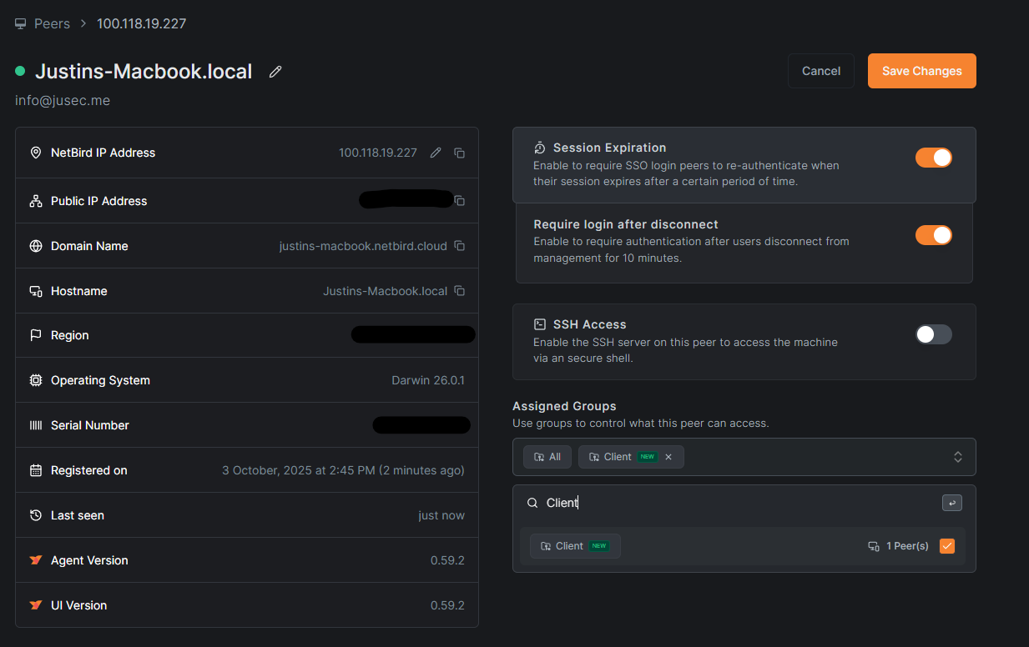Click the 100.118.19.227 breadcrumb item

click(x=141, y=23)
